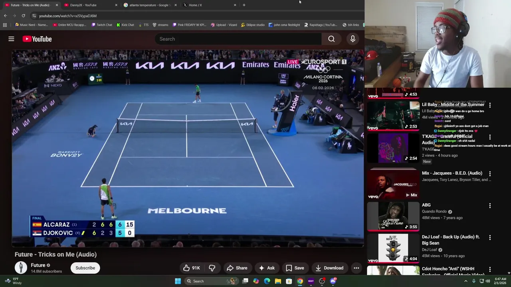
Task: Open volume control in system tray
Action: click(488, 281)
